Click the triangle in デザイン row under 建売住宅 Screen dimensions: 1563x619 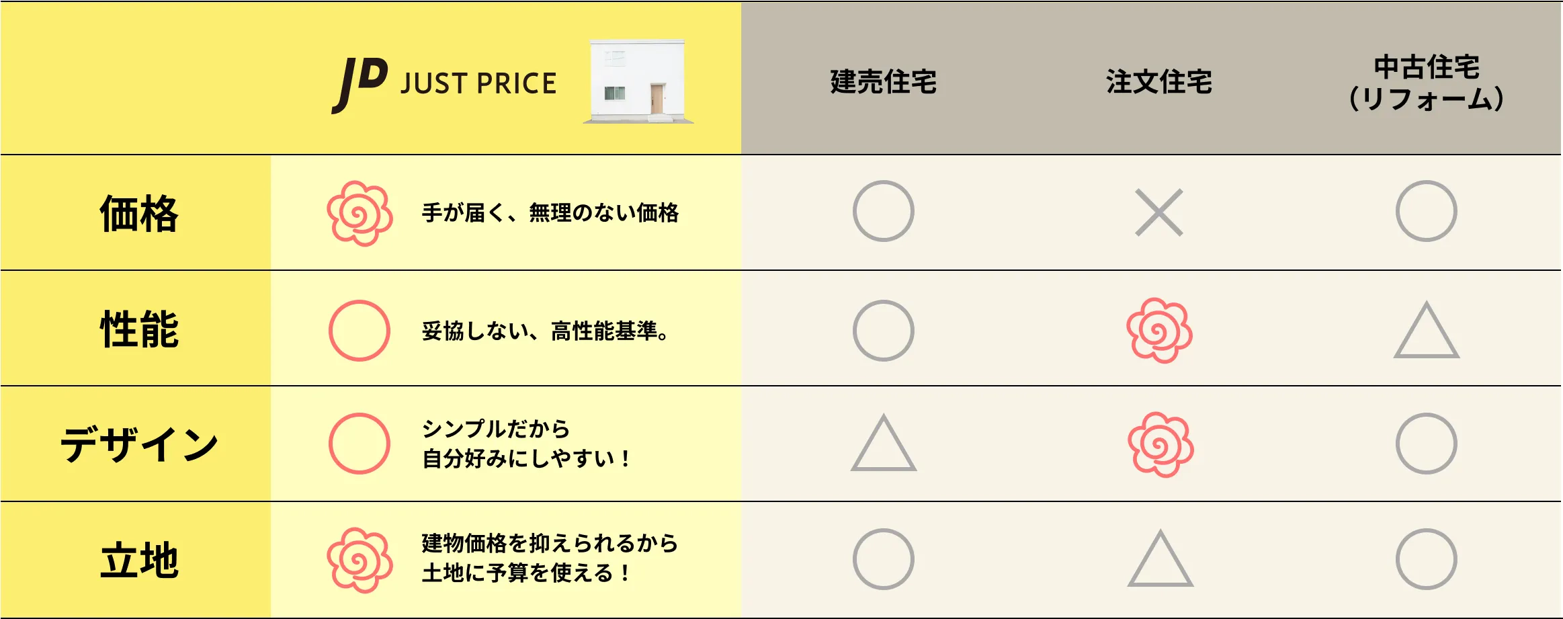[884, 442]
